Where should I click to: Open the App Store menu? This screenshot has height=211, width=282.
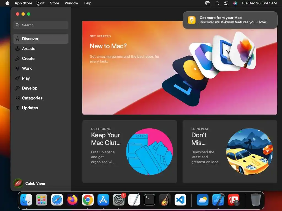pos(23,3)
